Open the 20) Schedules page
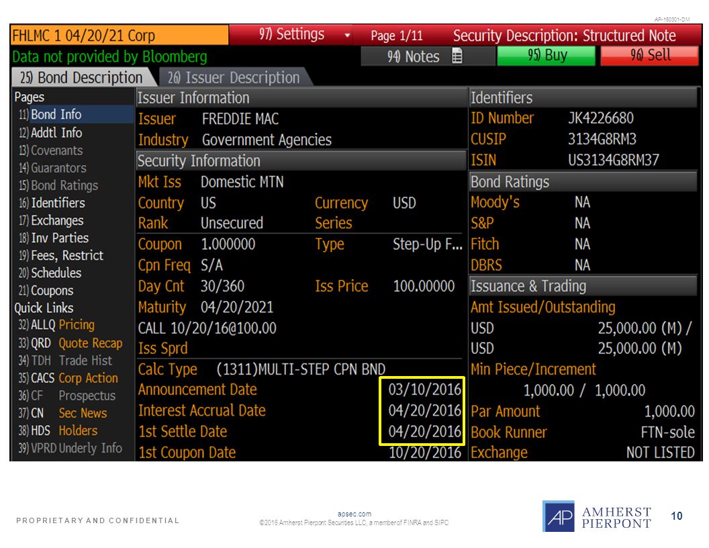Viewport: 709px width, 548px height. [x=50, y=273]
